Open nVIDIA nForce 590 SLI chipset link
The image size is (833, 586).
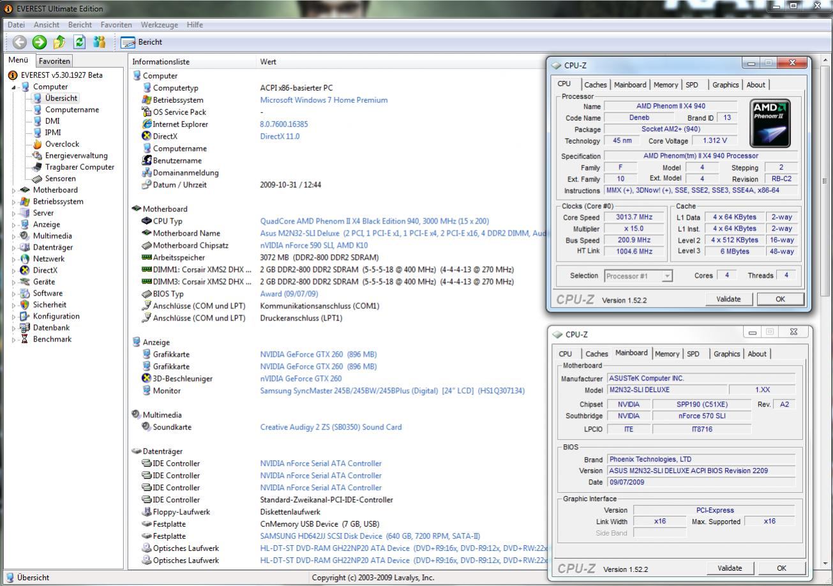314,246
